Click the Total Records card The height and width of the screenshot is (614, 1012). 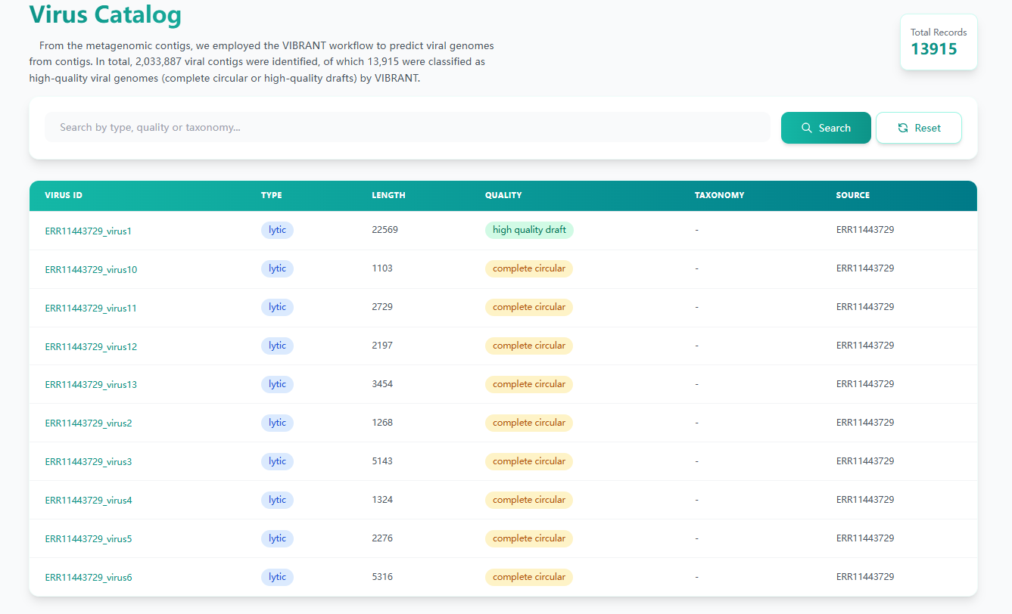click(x=939, y=42)
